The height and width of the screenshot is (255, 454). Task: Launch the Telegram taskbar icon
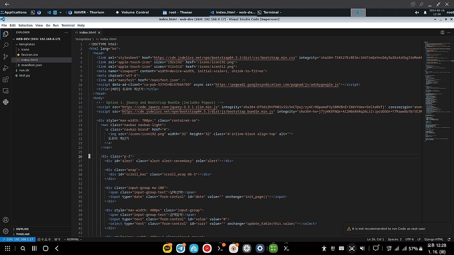(181, 248)
